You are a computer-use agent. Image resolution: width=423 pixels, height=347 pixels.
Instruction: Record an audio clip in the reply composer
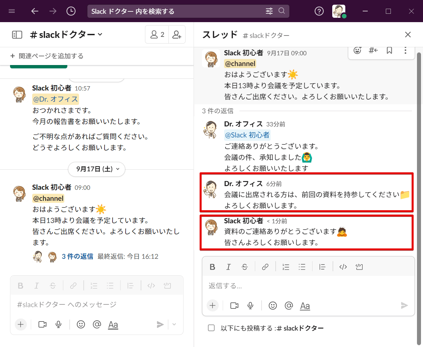click(x=250, y=305)
